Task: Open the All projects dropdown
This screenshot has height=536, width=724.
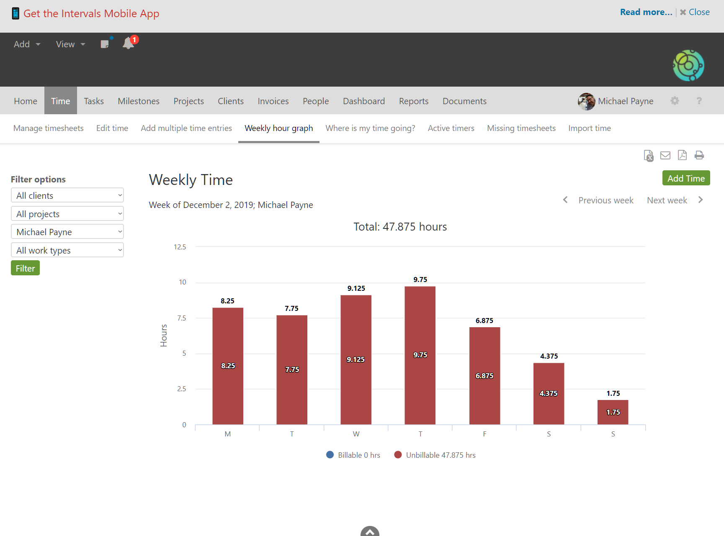Action: (x=67, y=214)
